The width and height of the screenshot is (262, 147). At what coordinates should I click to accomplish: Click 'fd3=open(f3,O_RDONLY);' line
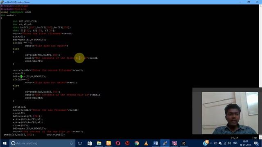[29, 129]
